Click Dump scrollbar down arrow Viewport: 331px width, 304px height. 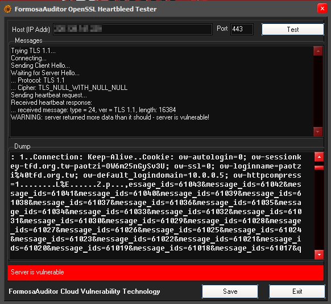tap(319, 255)
